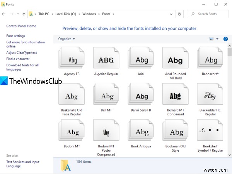Select Bookman Old Style font icon
The image size is (232, 174).
[175, 130]
